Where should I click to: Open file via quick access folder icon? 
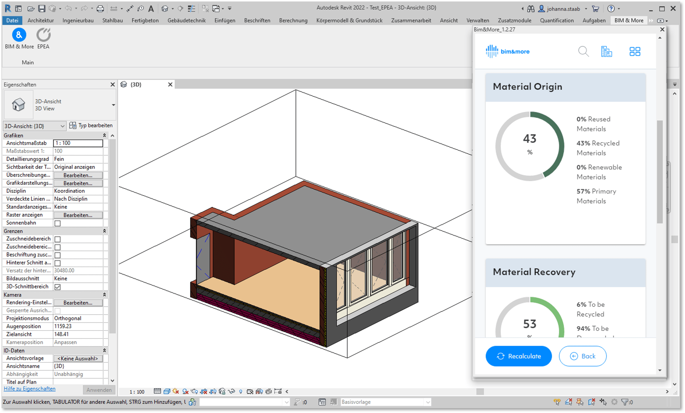click(x=31, y=9)
